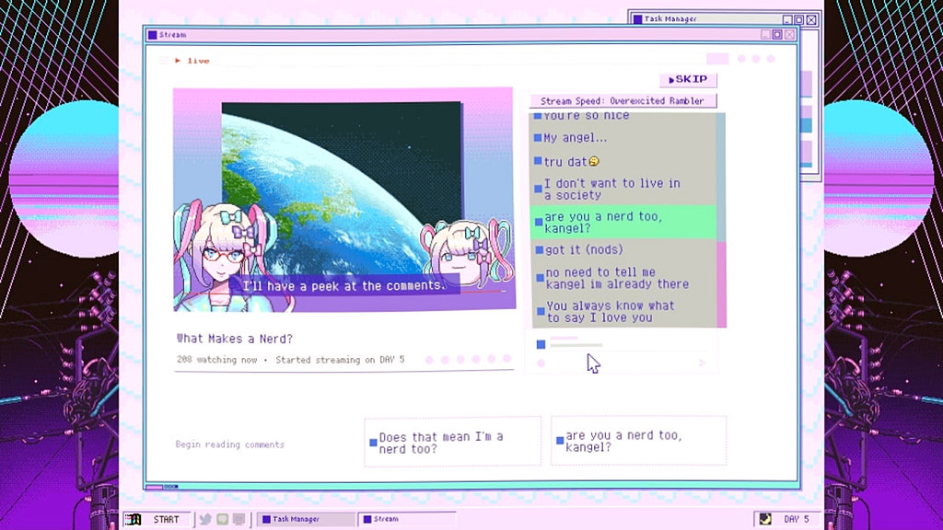943x530 pixels.
Task: Open the monitor icon in the taskbar
Action: coord(239,519)
